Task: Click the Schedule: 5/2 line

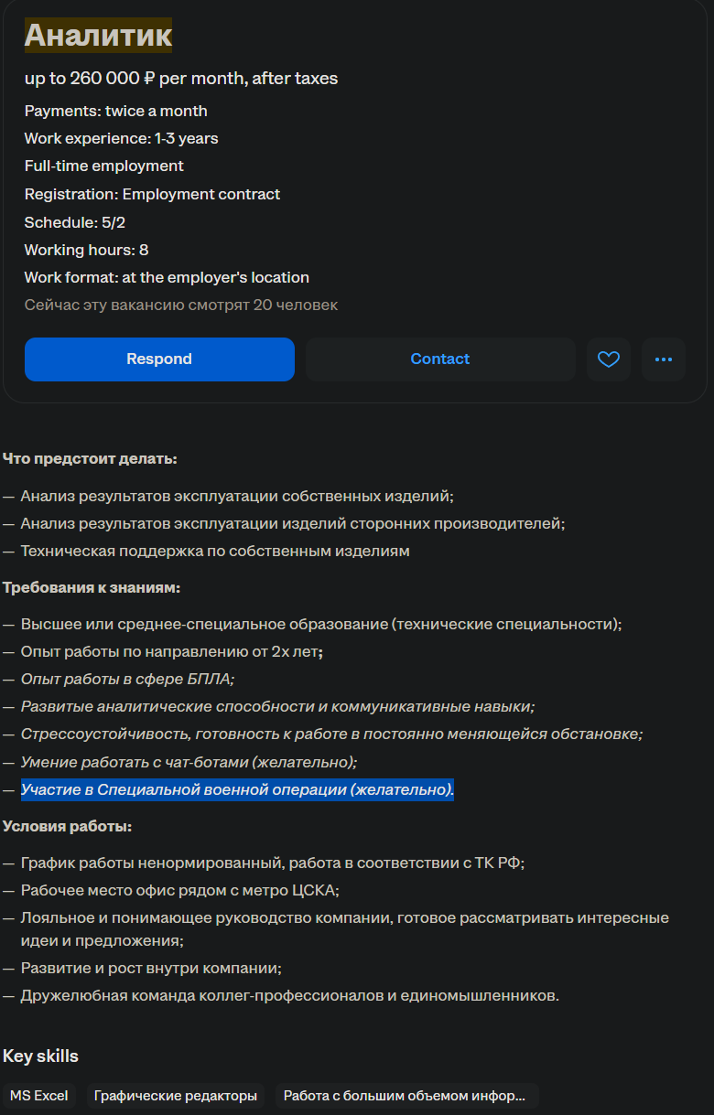Action: click(x=75, y=222)
